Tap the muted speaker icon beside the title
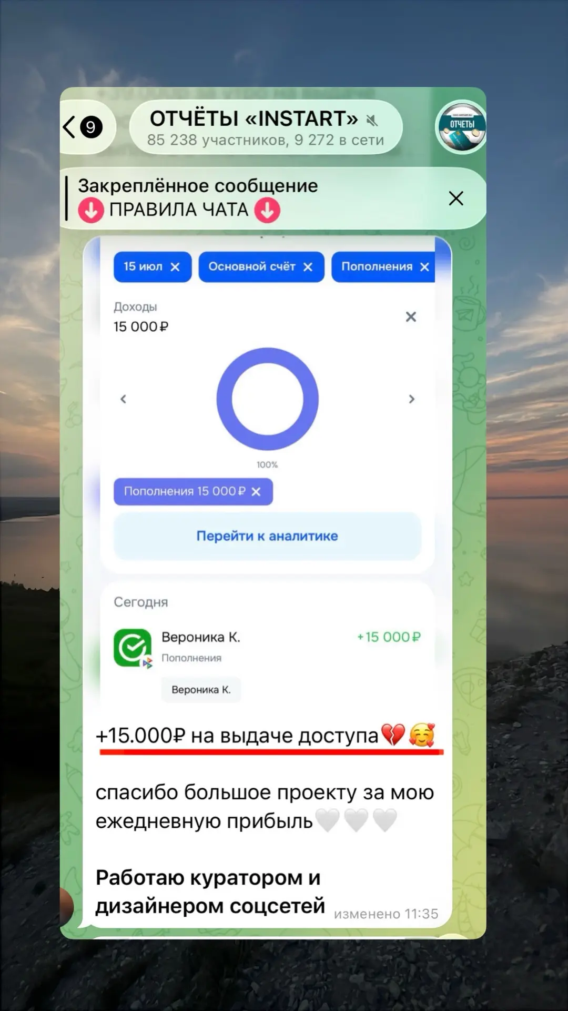This screenshot has height=1011, width=568. pos(372,121)
